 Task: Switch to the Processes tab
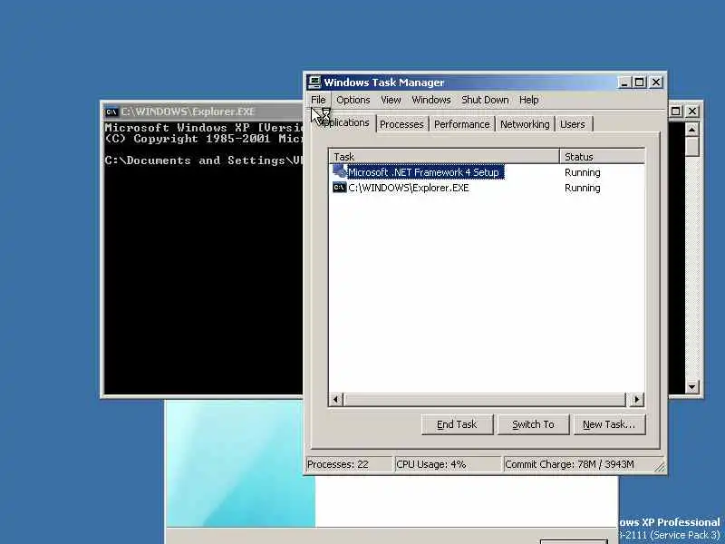click(x=401, y=124)
